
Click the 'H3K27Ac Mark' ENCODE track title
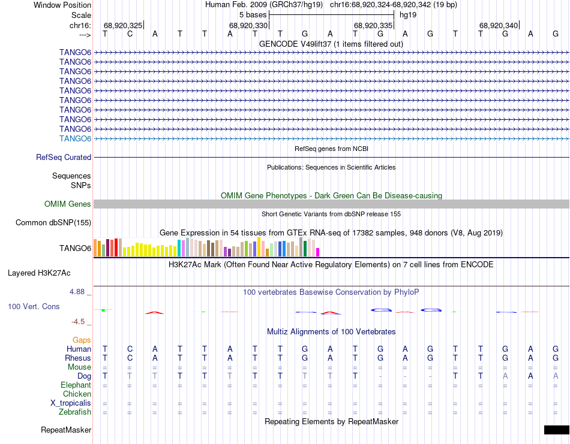pyautogui.click(x=331, y=264)
